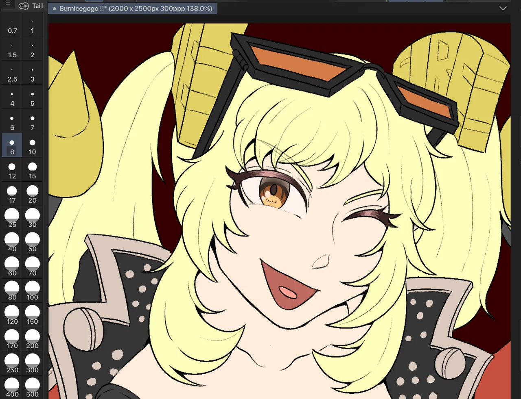Choose brush size 1.5
This screenshot has width=521, height=399.
12,51
